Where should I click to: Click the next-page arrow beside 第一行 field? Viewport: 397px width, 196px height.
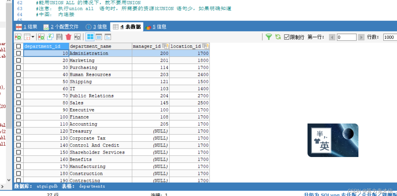click(361, 37)
